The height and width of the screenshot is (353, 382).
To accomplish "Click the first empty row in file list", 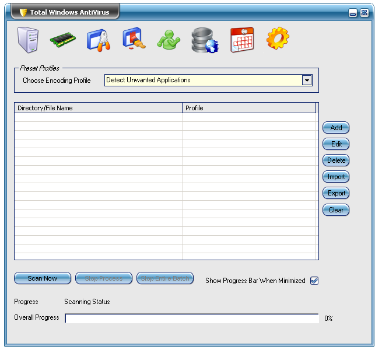I will (165, 117).
